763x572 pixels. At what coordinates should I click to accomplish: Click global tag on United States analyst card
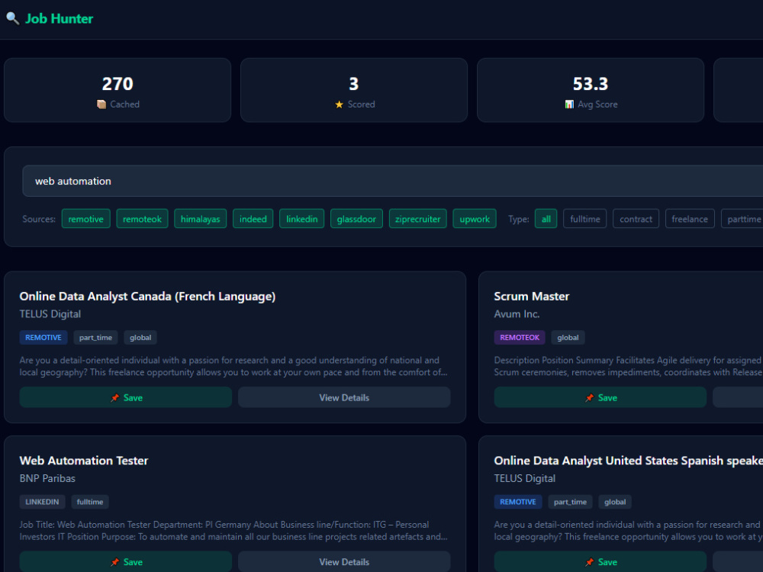[x=614, y=502]
